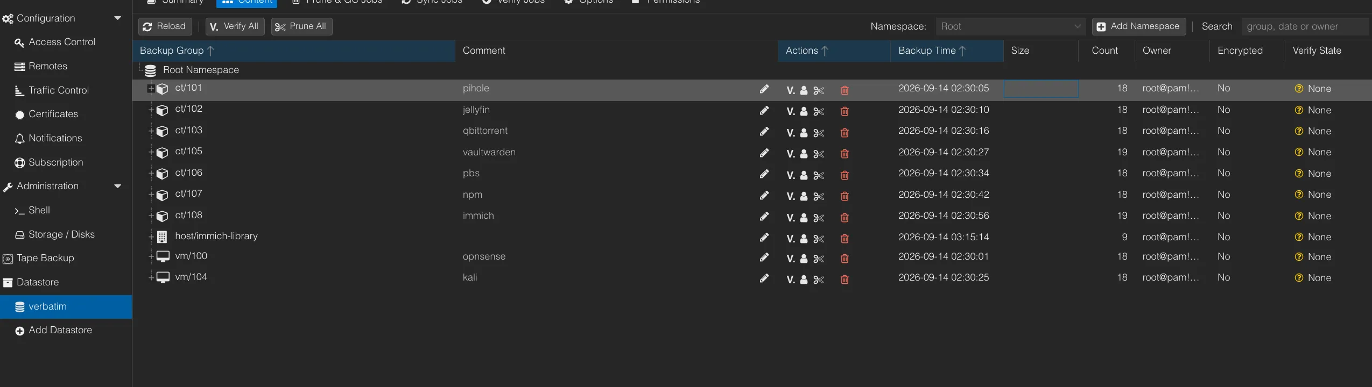This screenshot has height=387, width=1372.
Task: Open the Datastore section in the sidebar
Action: point(37,282)
